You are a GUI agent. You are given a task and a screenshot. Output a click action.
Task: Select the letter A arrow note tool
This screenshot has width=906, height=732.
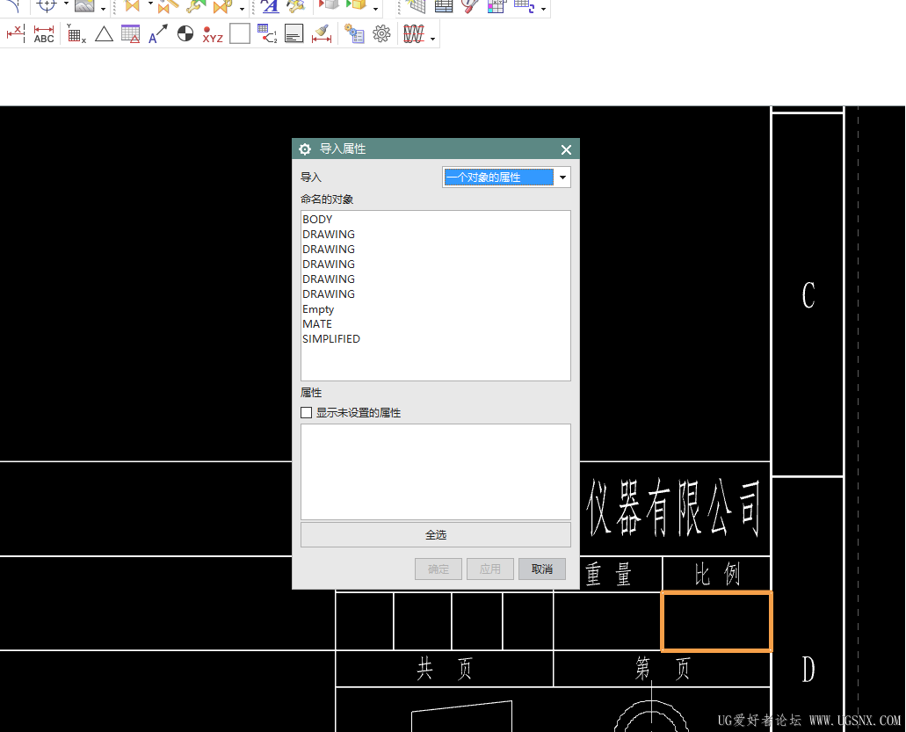point(158,34)
